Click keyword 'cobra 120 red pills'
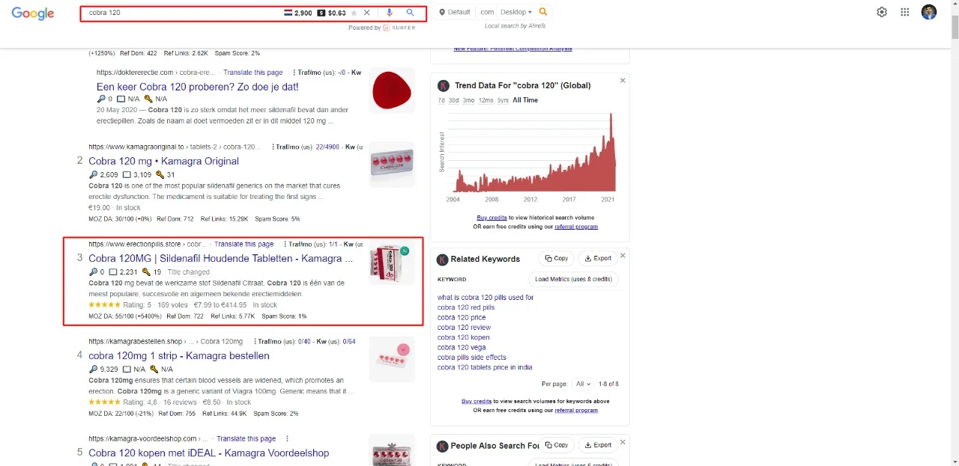The image size is (959, 466). coord(466,307)
